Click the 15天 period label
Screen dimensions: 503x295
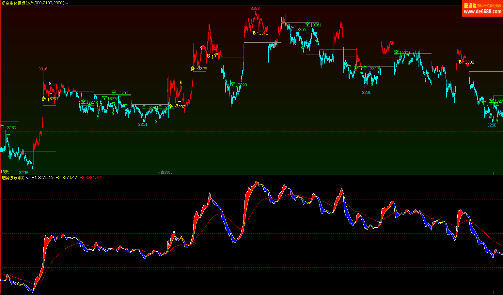pos(5,172)
